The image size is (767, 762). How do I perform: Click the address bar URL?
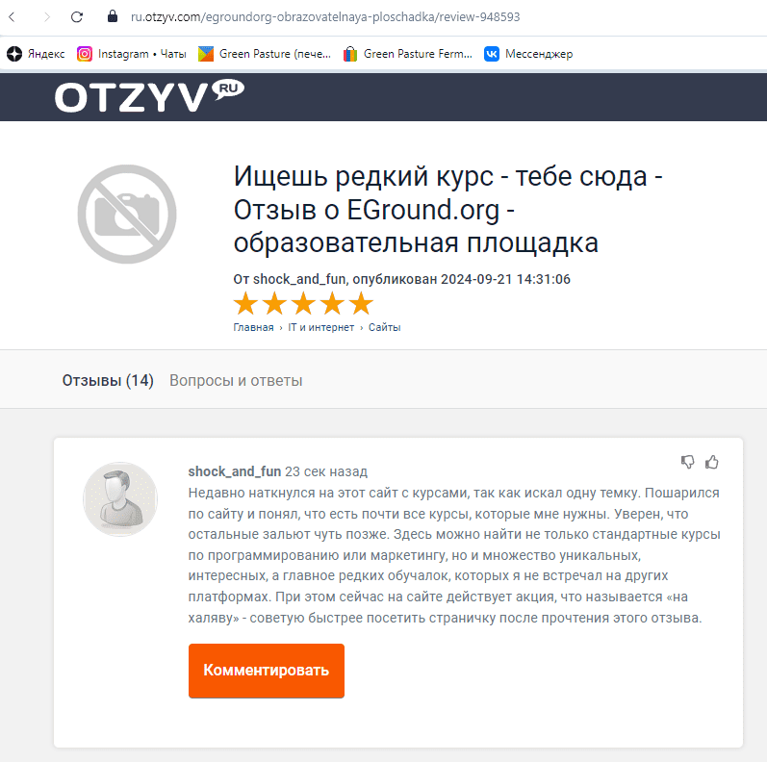(325, 17)
